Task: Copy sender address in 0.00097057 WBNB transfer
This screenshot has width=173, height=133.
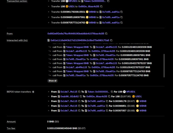Action: [x=79, y=111]
